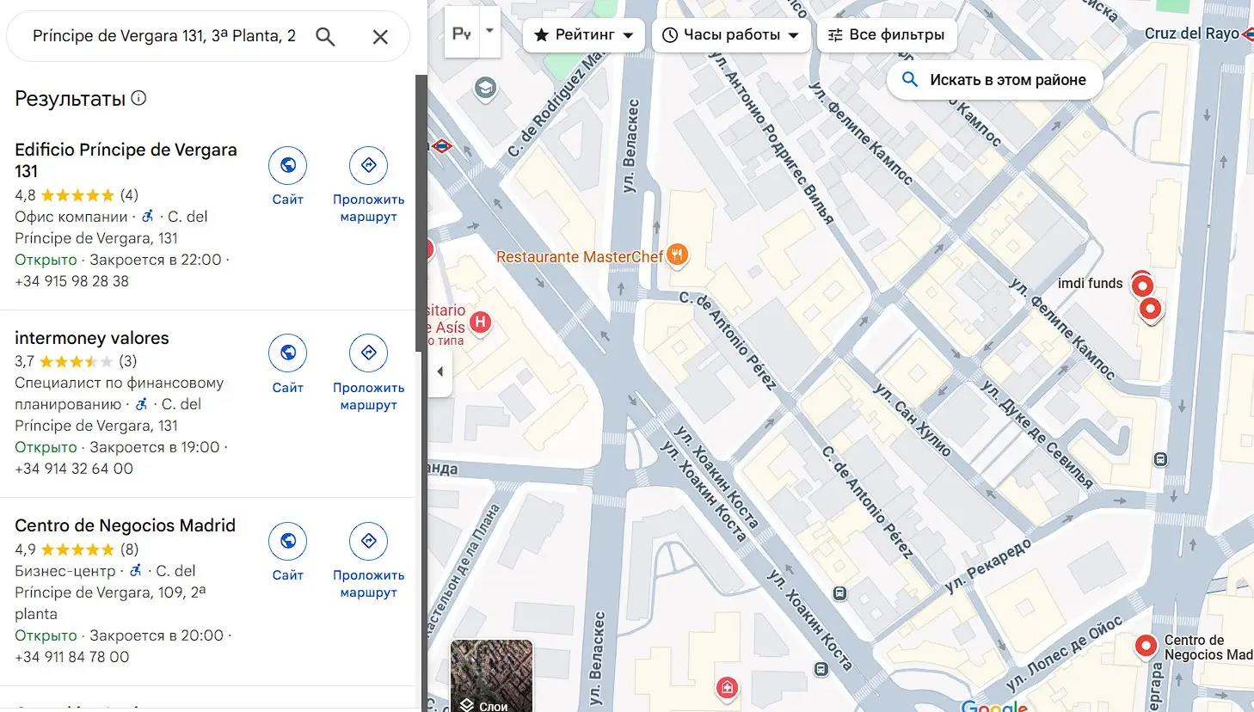1254x712 pixels.
Task: Open Все фильтры panel
Action: click(886, 35)
